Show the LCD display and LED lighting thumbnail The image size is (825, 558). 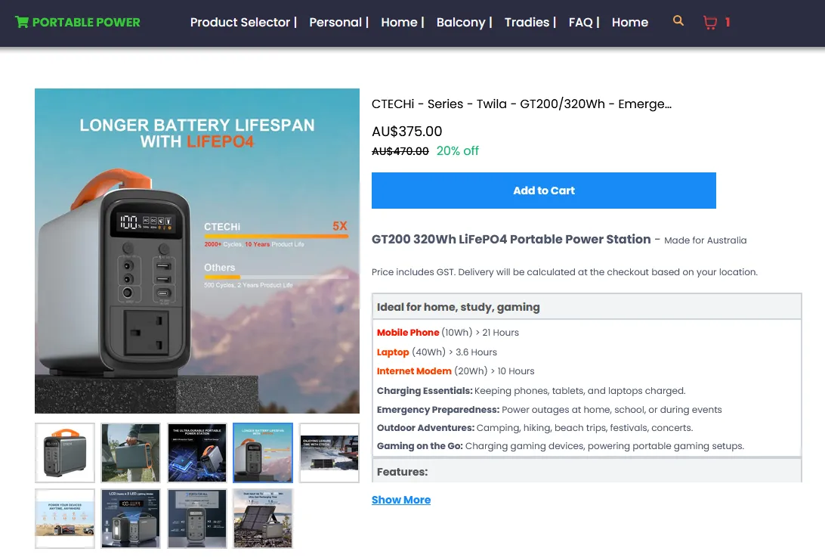[x=131, y=519]
